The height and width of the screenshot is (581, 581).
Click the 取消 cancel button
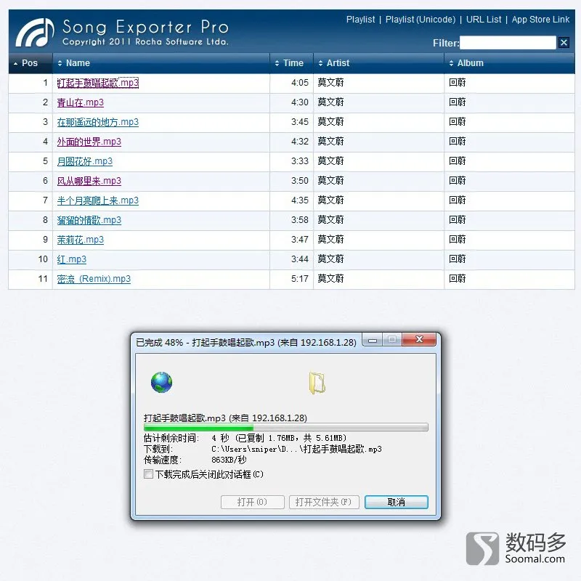click(396, 502)
